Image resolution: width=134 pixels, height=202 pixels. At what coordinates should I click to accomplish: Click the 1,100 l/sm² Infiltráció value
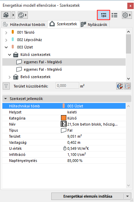coord(77,155)
